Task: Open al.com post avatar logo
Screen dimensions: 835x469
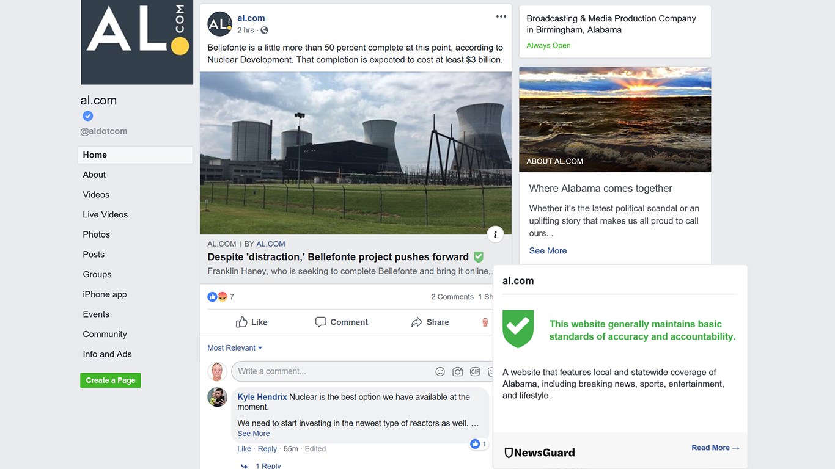Action: [x=219, y=24]
